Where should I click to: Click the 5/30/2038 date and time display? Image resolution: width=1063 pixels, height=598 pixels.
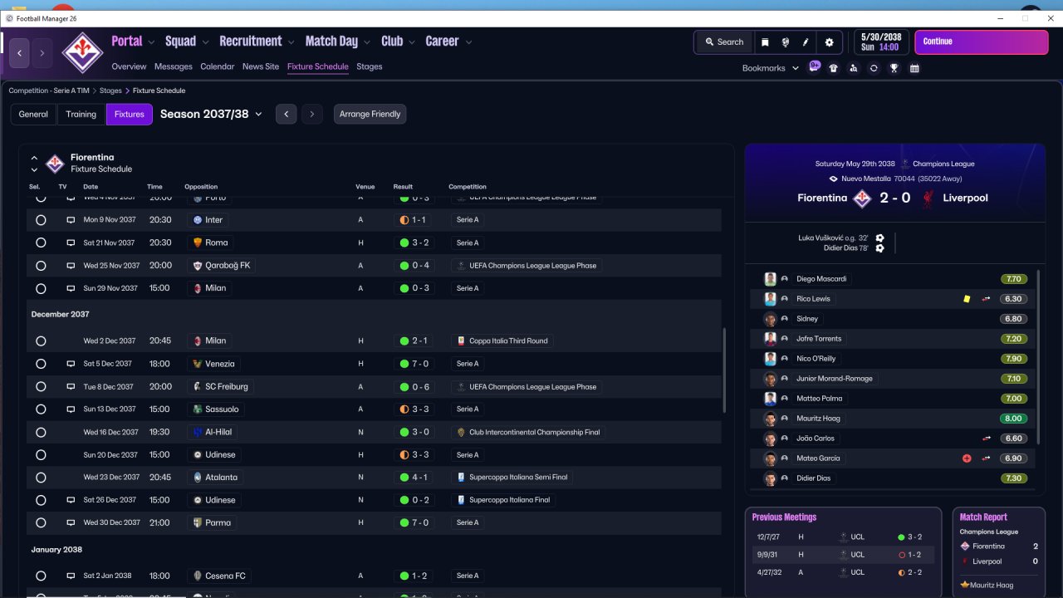[880, 42]
